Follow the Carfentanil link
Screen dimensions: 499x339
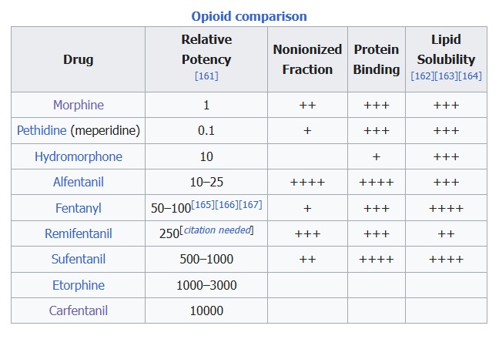click(78, 310)
